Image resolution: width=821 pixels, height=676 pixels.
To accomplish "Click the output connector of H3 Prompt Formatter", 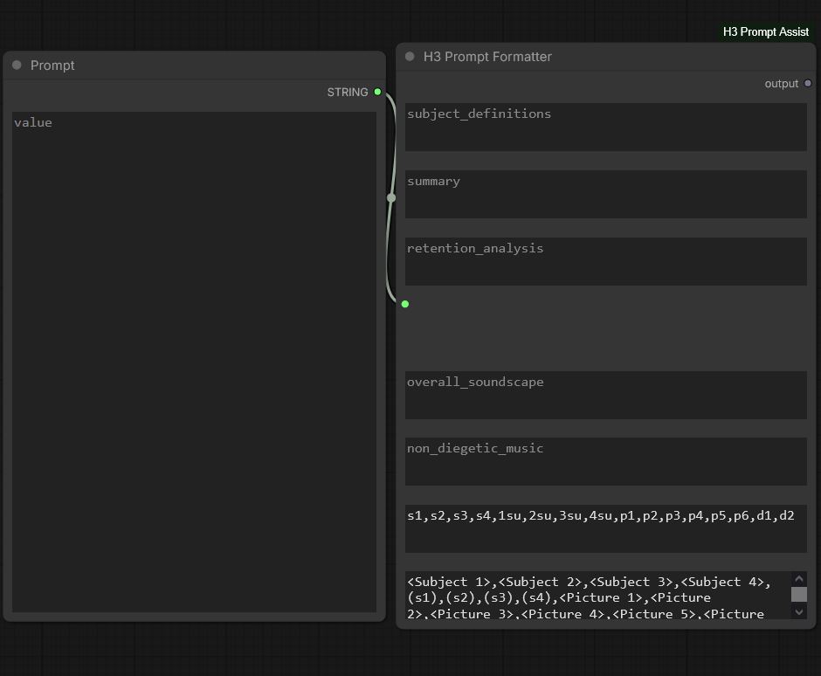I will [808, 83].
